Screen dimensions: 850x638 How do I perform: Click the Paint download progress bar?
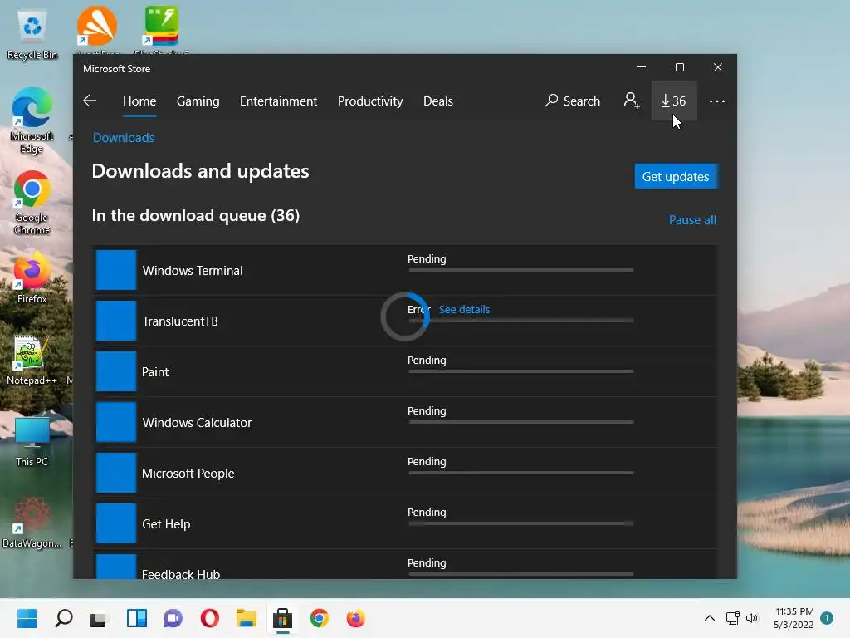click(x=521, y=371)
